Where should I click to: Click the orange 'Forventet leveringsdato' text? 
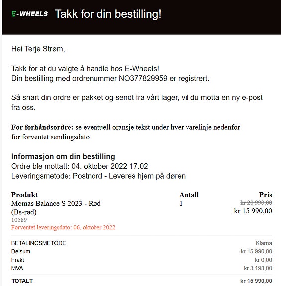coord(63,227)
